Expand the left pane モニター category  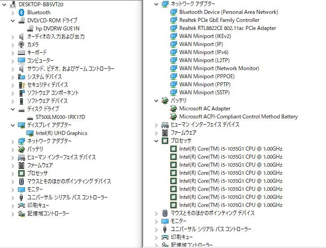[x=13, y=190]
